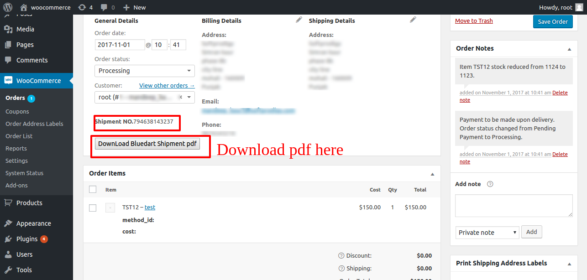Screen dimensions: 587x280
Task: Click the plus New content icon
Action: [126, 7]
